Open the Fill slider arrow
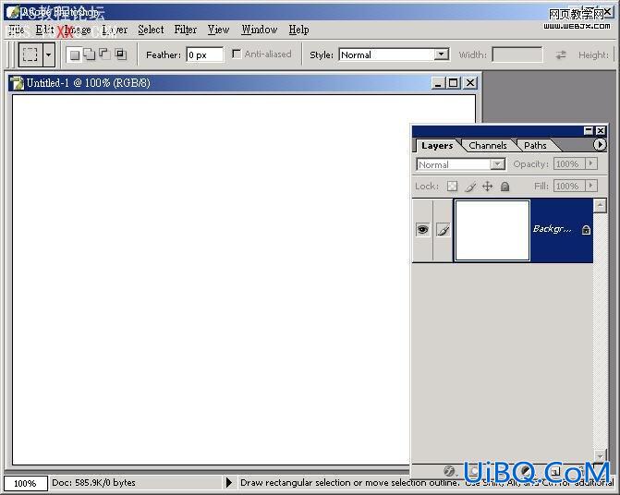 pos(591,186)
